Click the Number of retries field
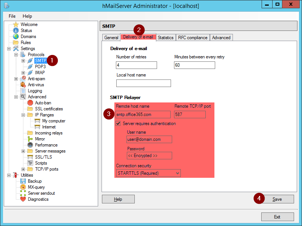The image size is (302, 226). [136, 65]
